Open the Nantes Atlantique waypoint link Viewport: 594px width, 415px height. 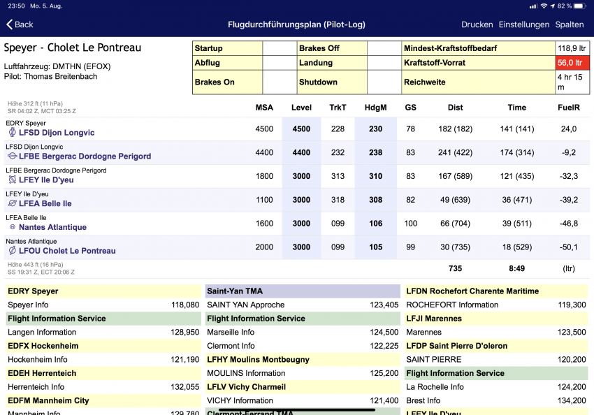point(52,227)
